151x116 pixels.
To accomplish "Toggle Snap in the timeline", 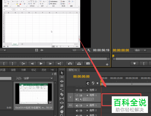I will (x=88, y=83).
